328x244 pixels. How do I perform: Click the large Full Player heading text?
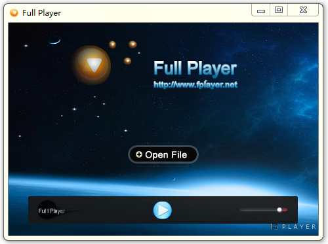click(x=195, y=68)
